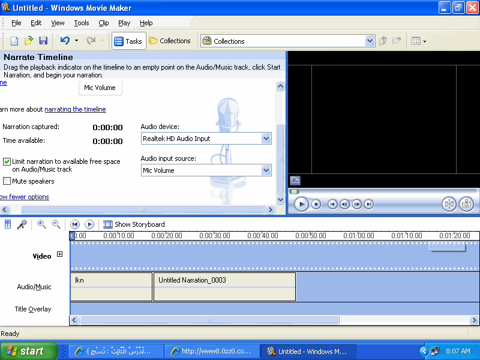Image resolution: width=480 pixels, height=360 pixels.
Task: Click the Take Picture camera icon
Action: click(x=466, y=204)
